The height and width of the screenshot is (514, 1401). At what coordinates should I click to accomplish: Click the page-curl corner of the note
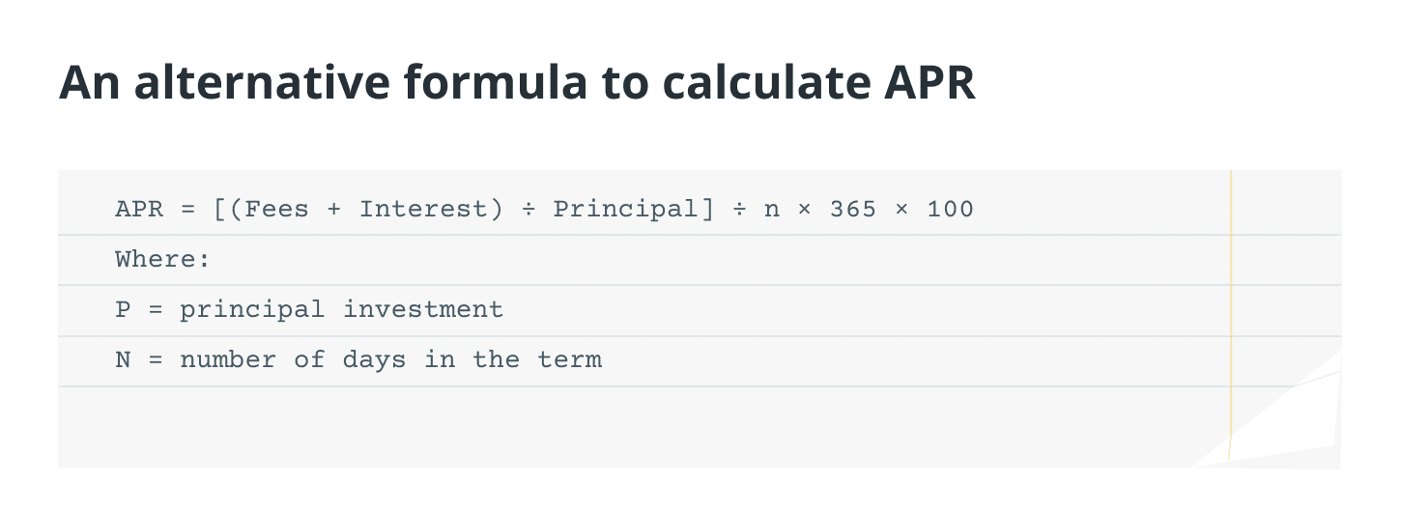(x=1295, y=425)
